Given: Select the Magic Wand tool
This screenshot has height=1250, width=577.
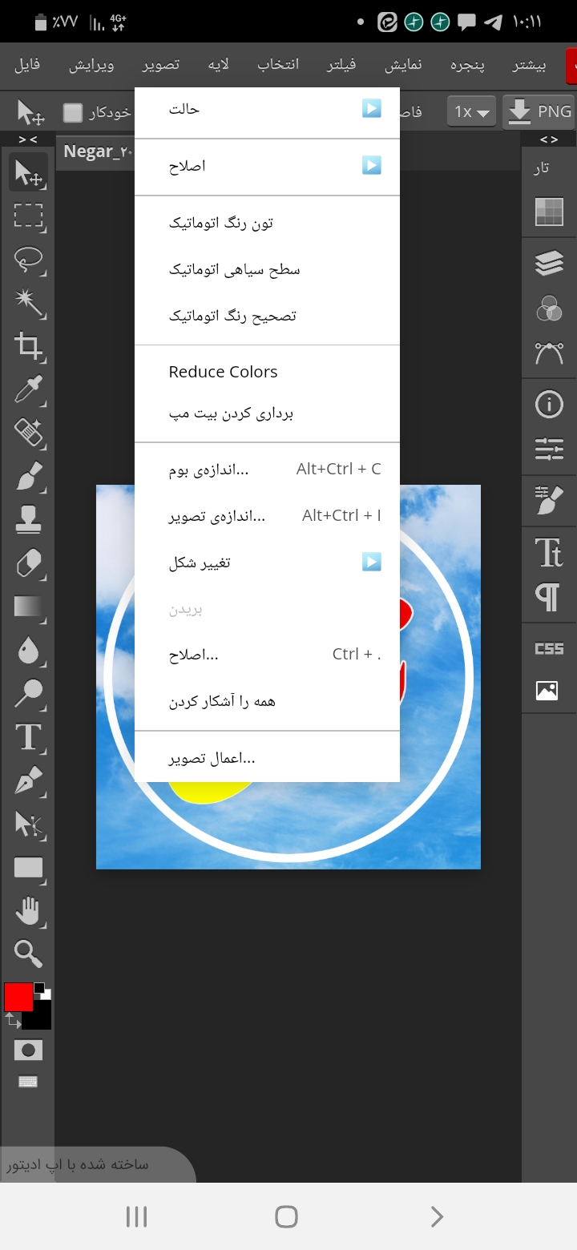Looking at the screenshot, I should (29, 303).
